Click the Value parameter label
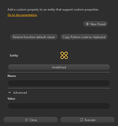The width and height of the screenshot is (118, 126). 11,99
